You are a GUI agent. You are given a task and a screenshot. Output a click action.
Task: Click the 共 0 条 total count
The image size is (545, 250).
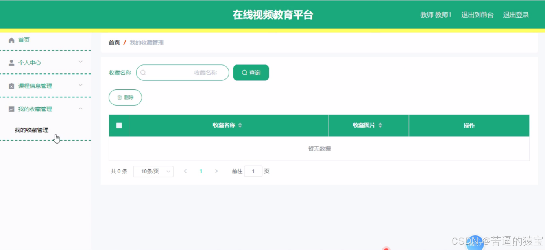119,172
